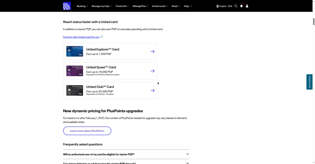
Task: Click the external link icon after Find the right card
Action: point(102,37)
